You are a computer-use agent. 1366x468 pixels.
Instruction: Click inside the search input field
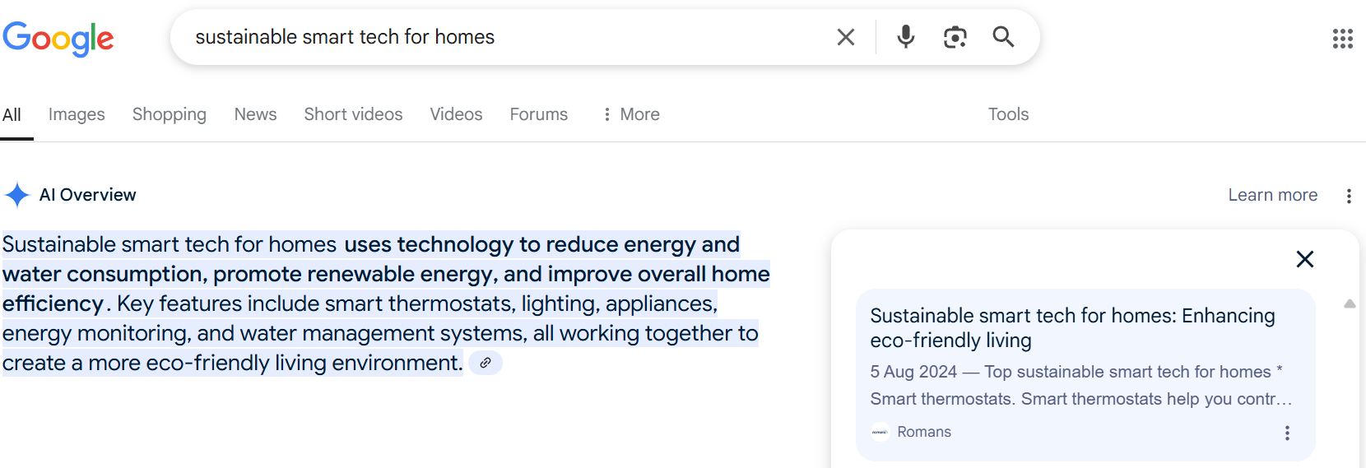click(494, 37)
